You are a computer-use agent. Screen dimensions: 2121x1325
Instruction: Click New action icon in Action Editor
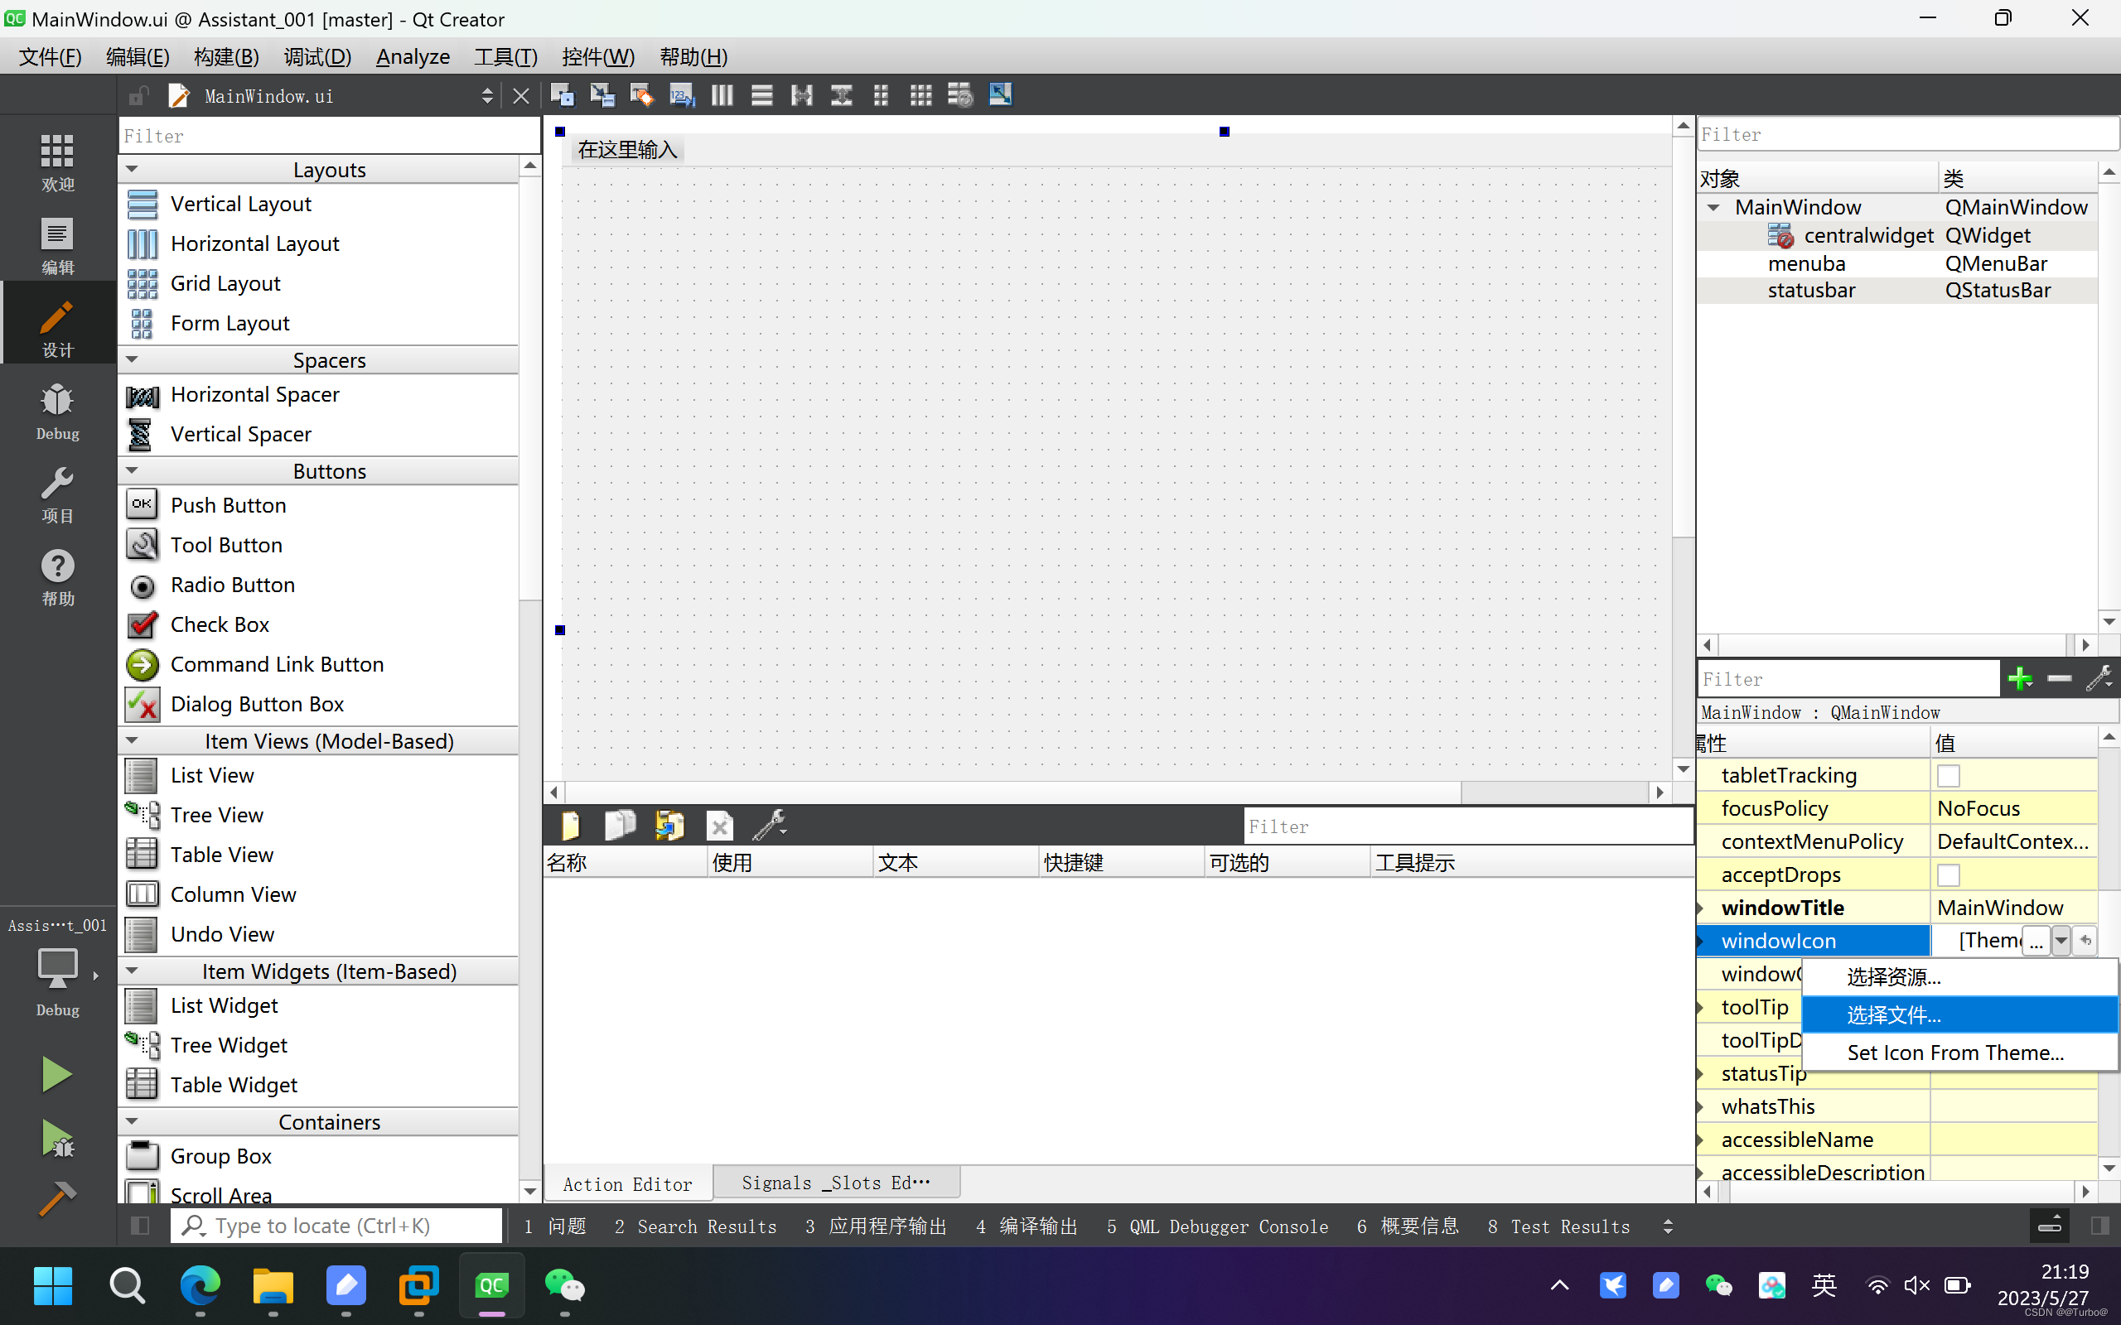[571, 826]
